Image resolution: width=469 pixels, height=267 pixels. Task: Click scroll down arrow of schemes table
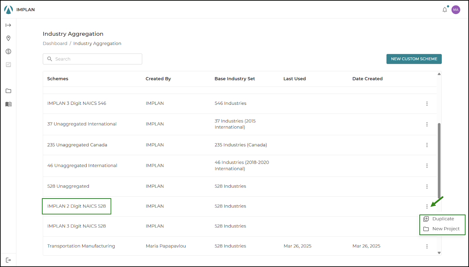click(x=439, y=253)
